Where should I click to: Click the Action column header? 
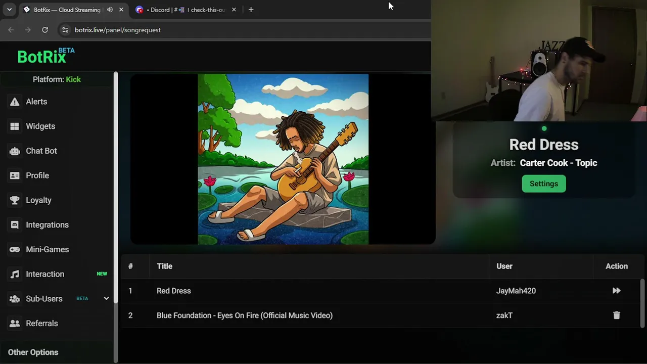point(617,266)
